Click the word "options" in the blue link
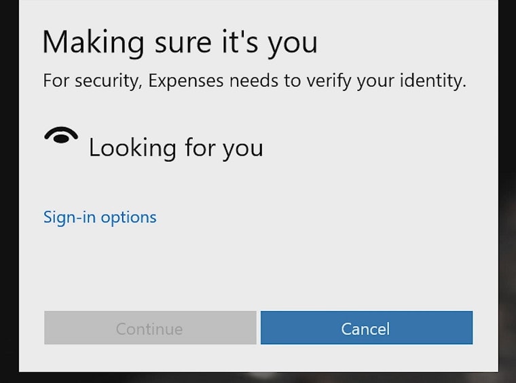516x383 pixels. coord(129,217)
